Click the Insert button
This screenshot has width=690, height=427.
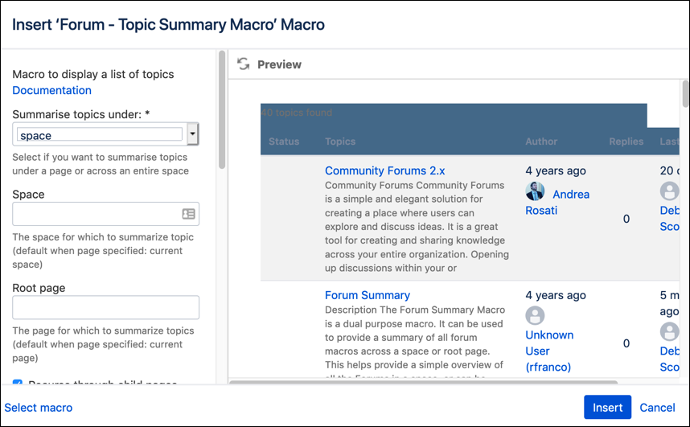point(607,407)
